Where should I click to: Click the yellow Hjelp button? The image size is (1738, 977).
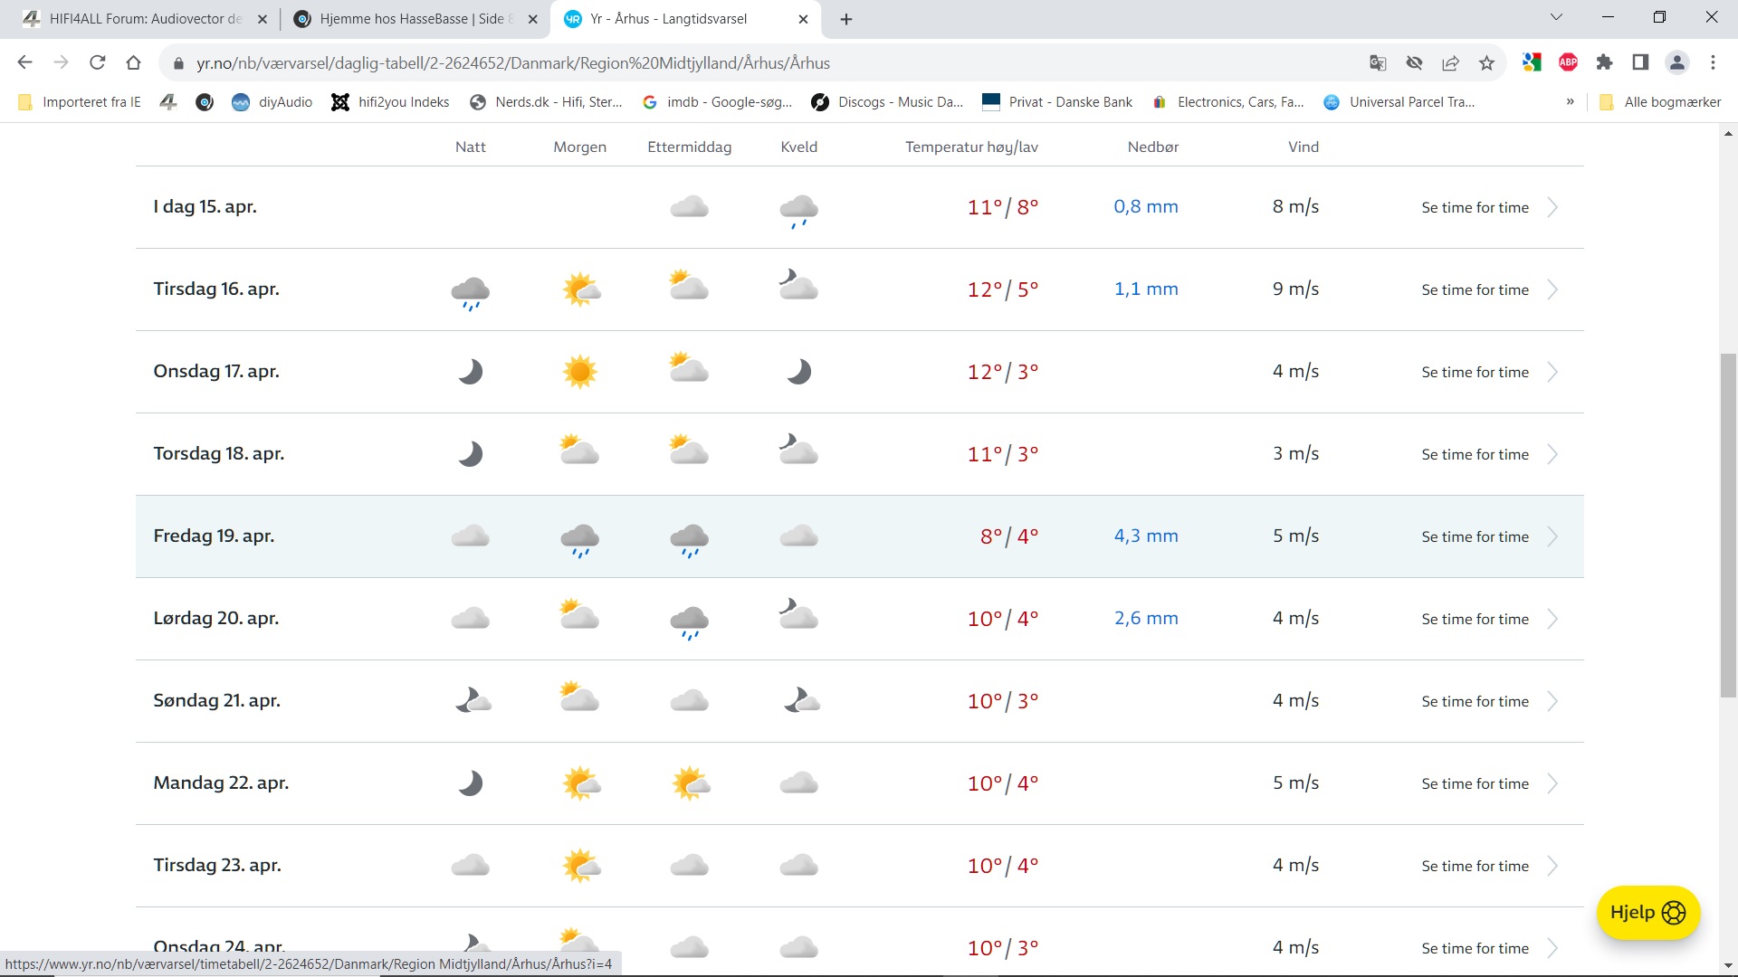1647,912
